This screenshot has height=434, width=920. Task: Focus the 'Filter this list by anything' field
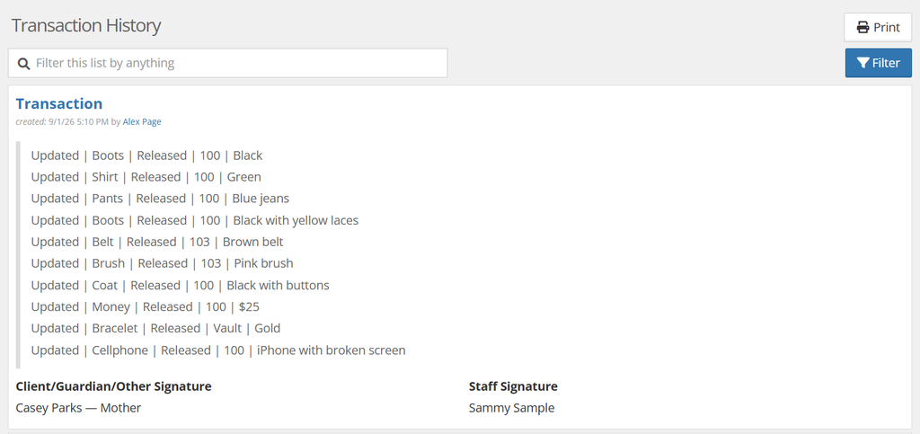[227, 63]
